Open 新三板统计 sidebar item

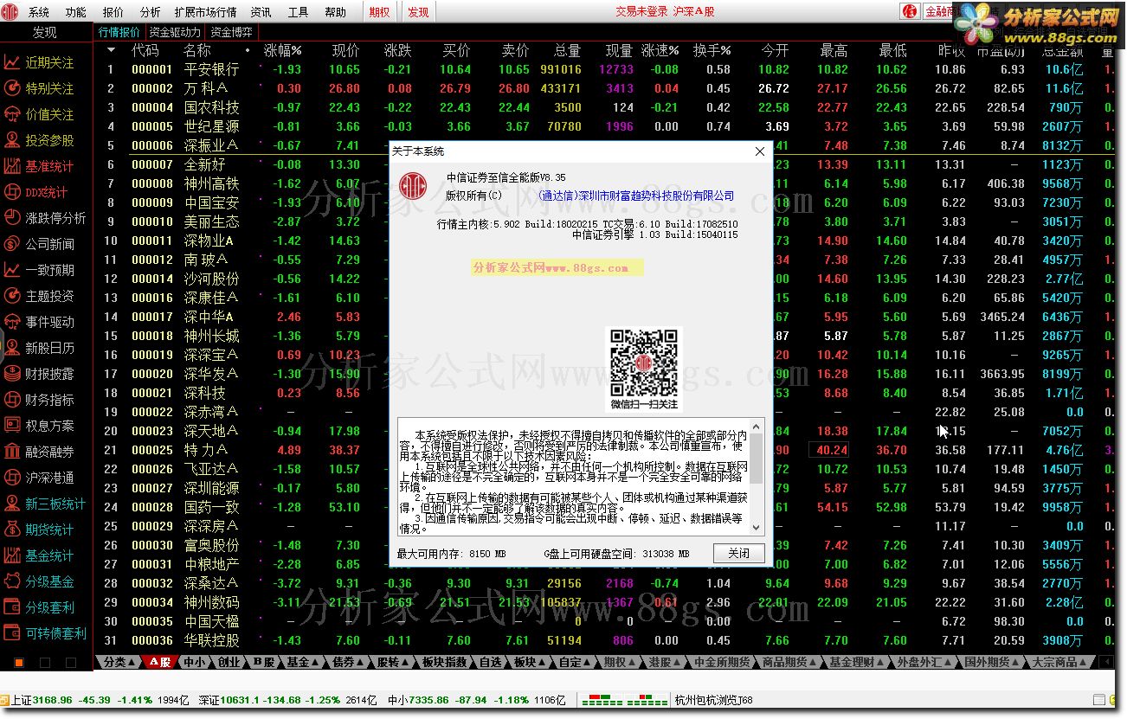[x=45, y=504]
